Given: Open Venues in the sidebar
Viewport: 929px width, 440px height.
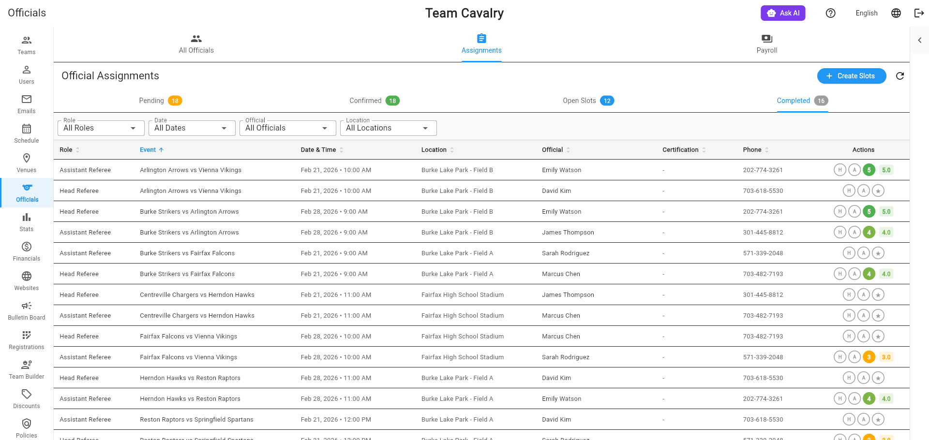Looking at the screenshot, I should [x=27, y=163].
